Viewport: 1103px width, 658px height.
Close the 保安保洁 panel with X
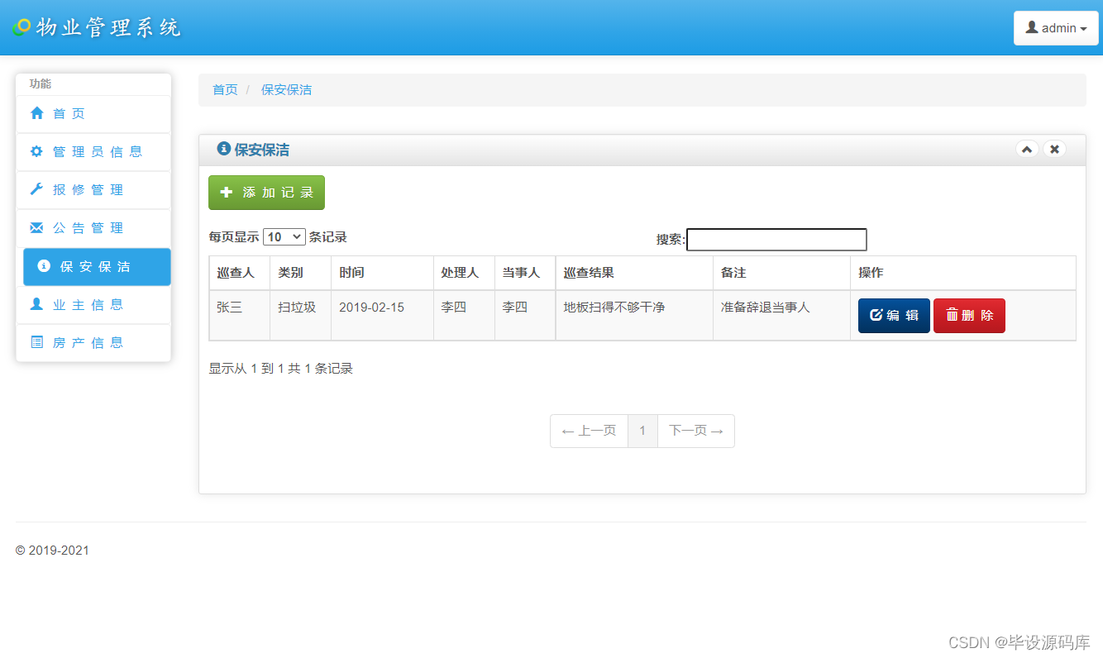click(x=1054, y=150)
